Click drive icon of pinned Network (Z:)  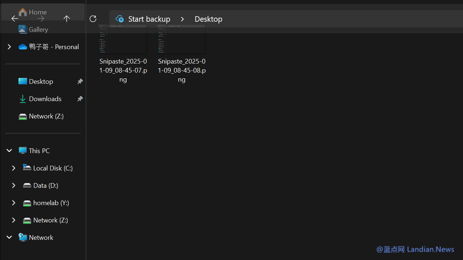tap(23, 117)
